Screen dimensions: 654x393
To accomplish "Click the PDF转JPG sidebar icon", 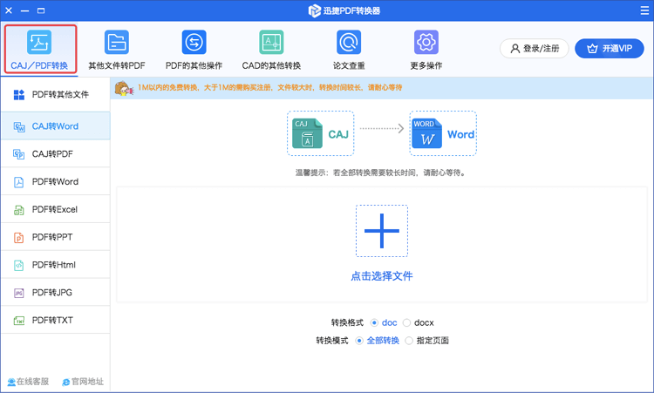I will pos(19,293).
